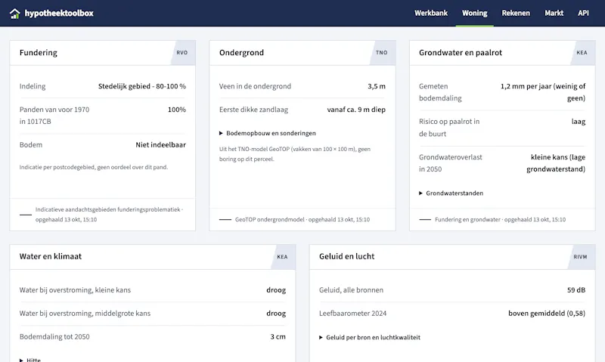
Task: Click the 'laag' paalrot risk value
Action: click(x=579, y=122)
